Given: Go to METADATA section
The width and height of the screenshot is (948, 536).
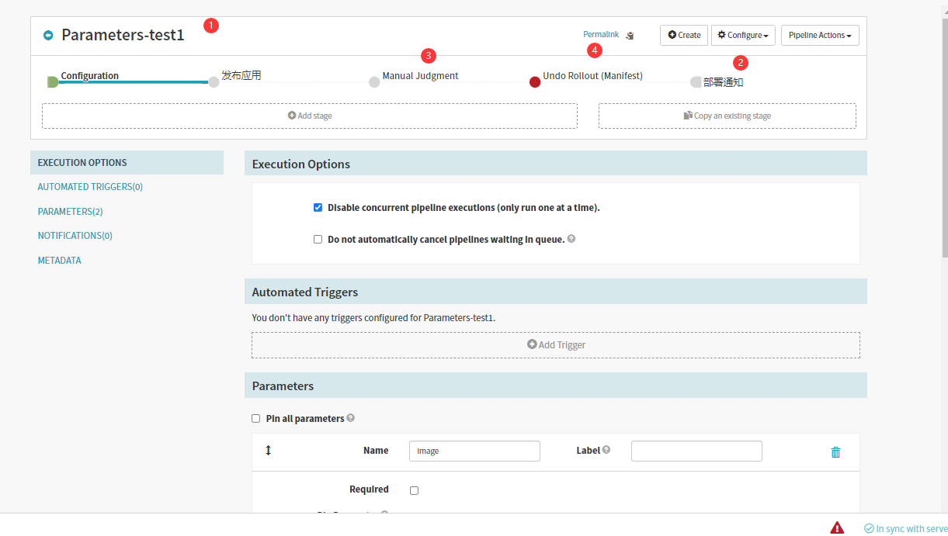Looking at the screenshot, I should pos(60,261).
